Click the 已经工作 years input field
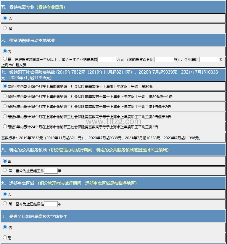Image resolution: width=227 pixels, height=244 pixels. [x=51, y=171]
